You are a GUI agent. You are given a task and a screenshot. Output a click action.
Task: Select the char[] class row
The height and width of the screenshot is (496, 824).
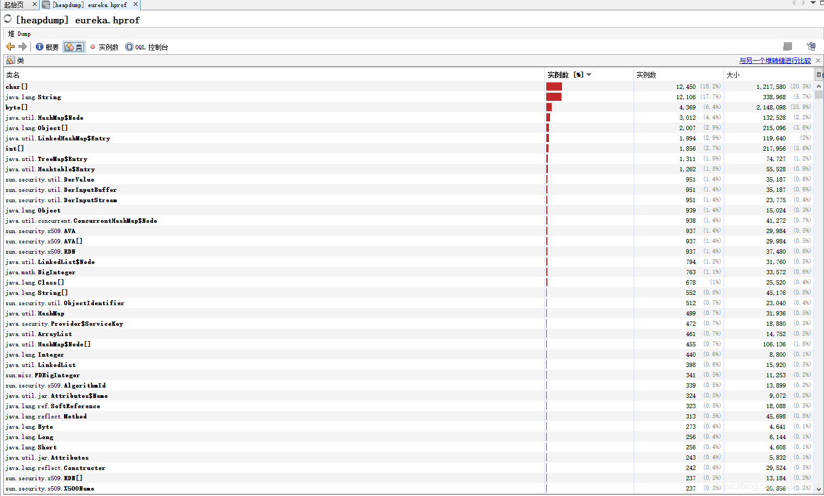tap(410, 87)
